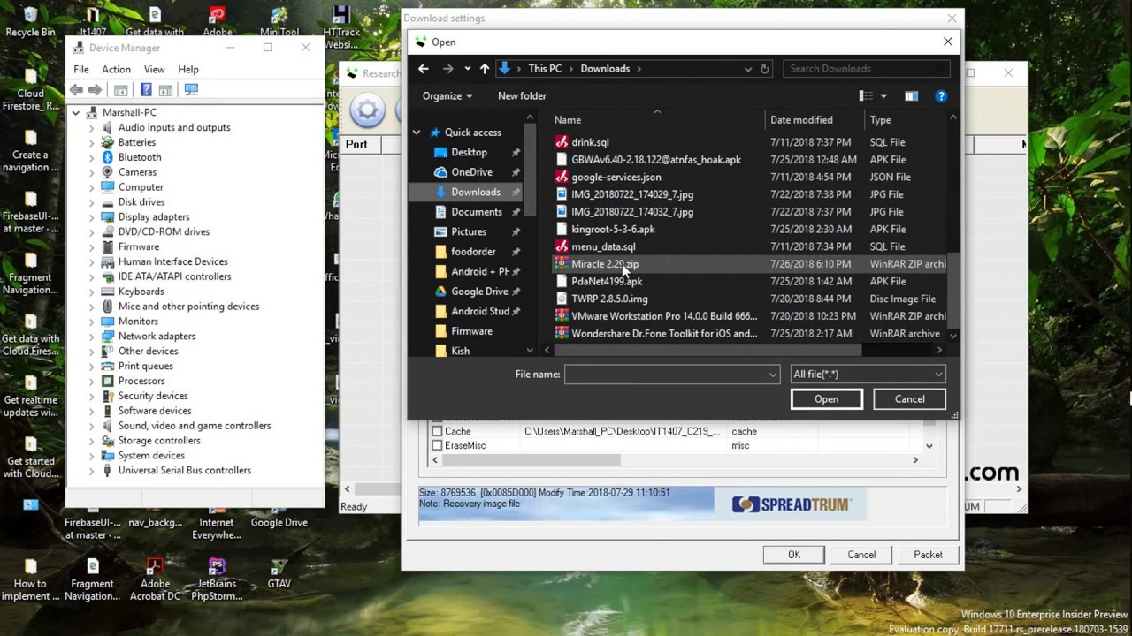Select Firmware folder in navigation pane
Image resolution: width=1132 pixels, height=636 pixels.
(471, 331)
